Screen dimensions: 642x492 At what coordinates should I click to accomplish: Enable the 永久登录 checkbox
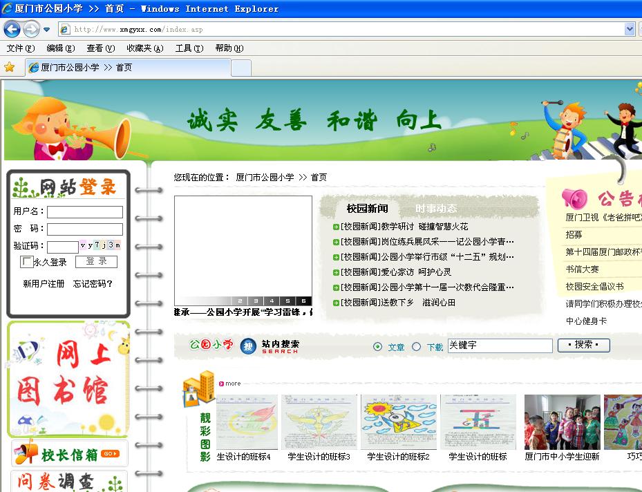(26, 261)
